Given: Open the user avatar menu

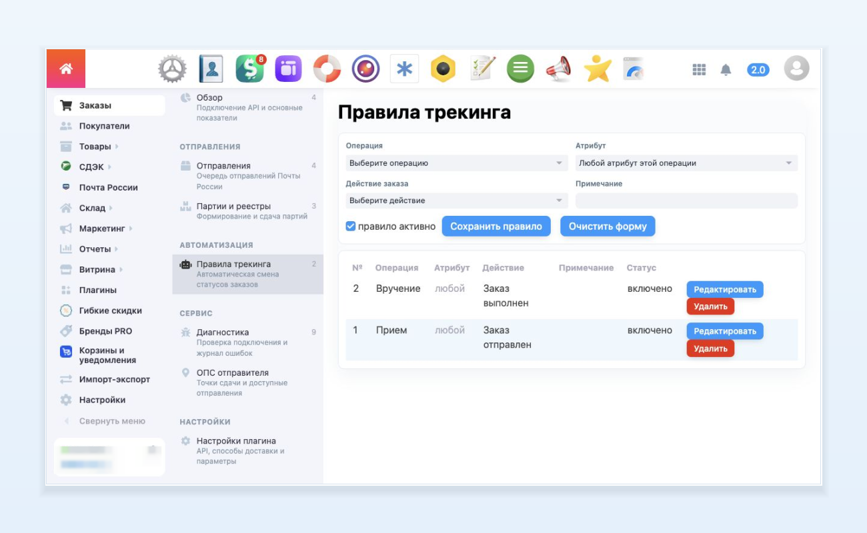Looking at the screenshot, I should click(796, 69).
